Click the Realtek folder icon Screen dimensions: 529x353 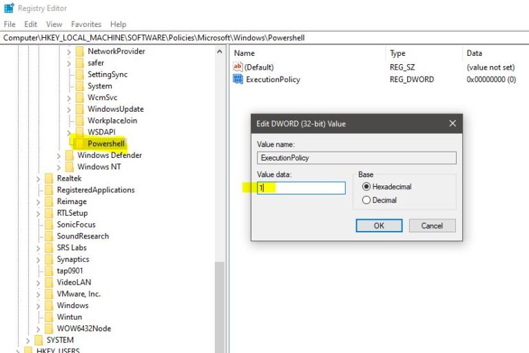click(49, 179)
